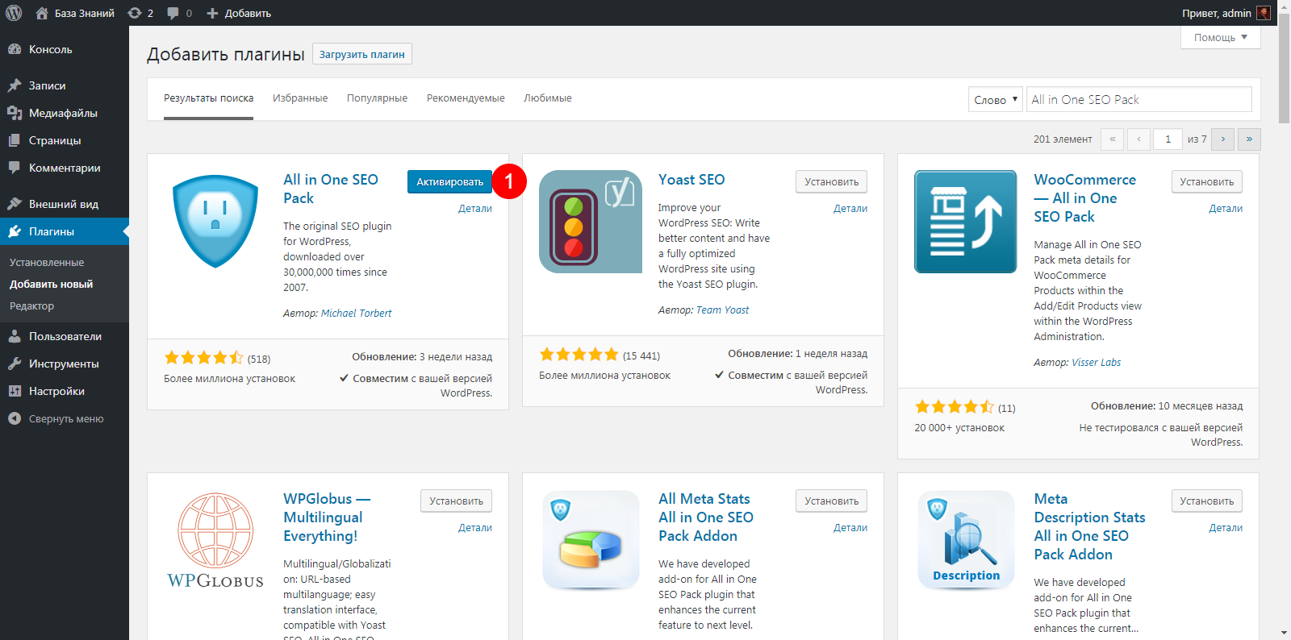The width and height of the screenshot is (1291, 640).
Task: Expand the Помощь help panel
Action: pos(1221,37)
